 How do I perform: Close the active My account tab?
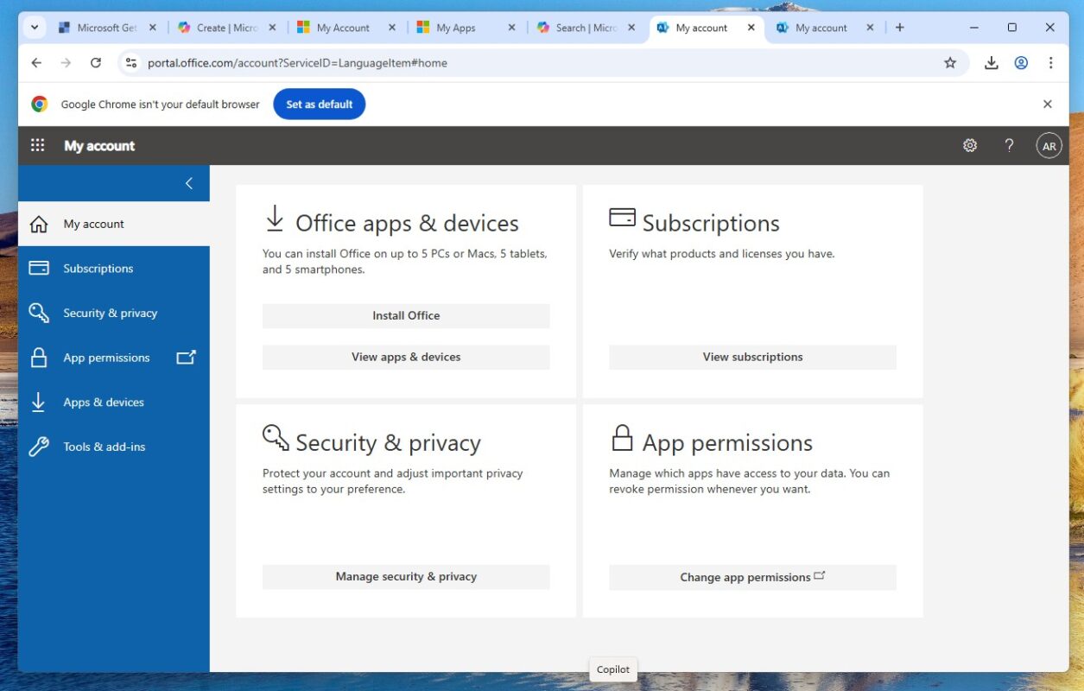(751, 28)
